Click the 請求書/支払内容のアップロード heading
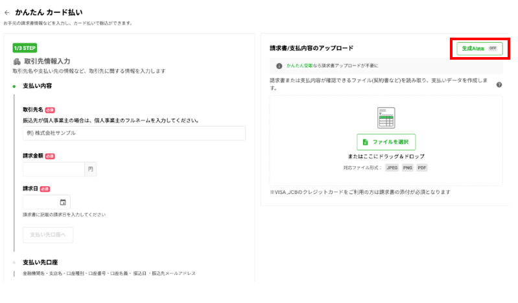The width and height of the screenshot is (518, 303). (312, 48)
